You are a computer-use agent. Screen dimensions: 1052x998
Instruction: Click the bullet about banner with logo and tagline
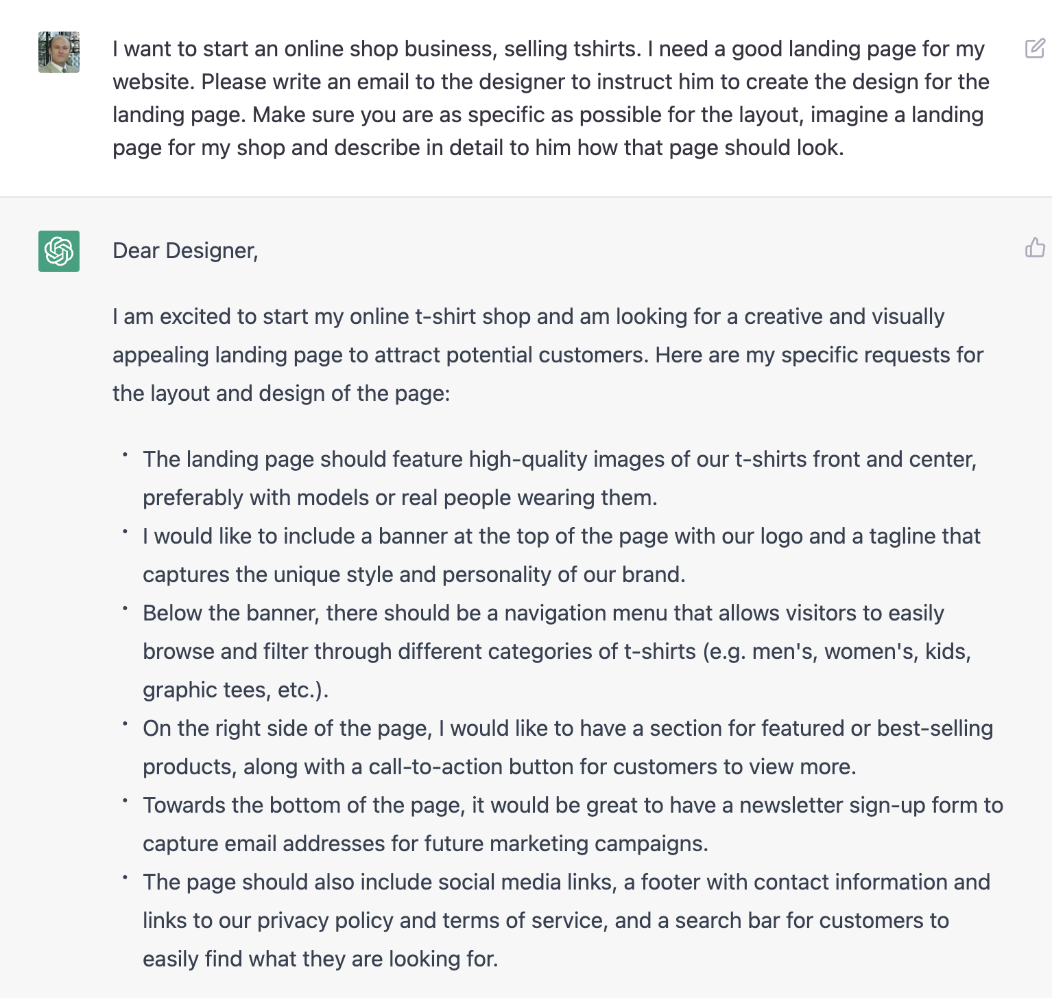562,555
